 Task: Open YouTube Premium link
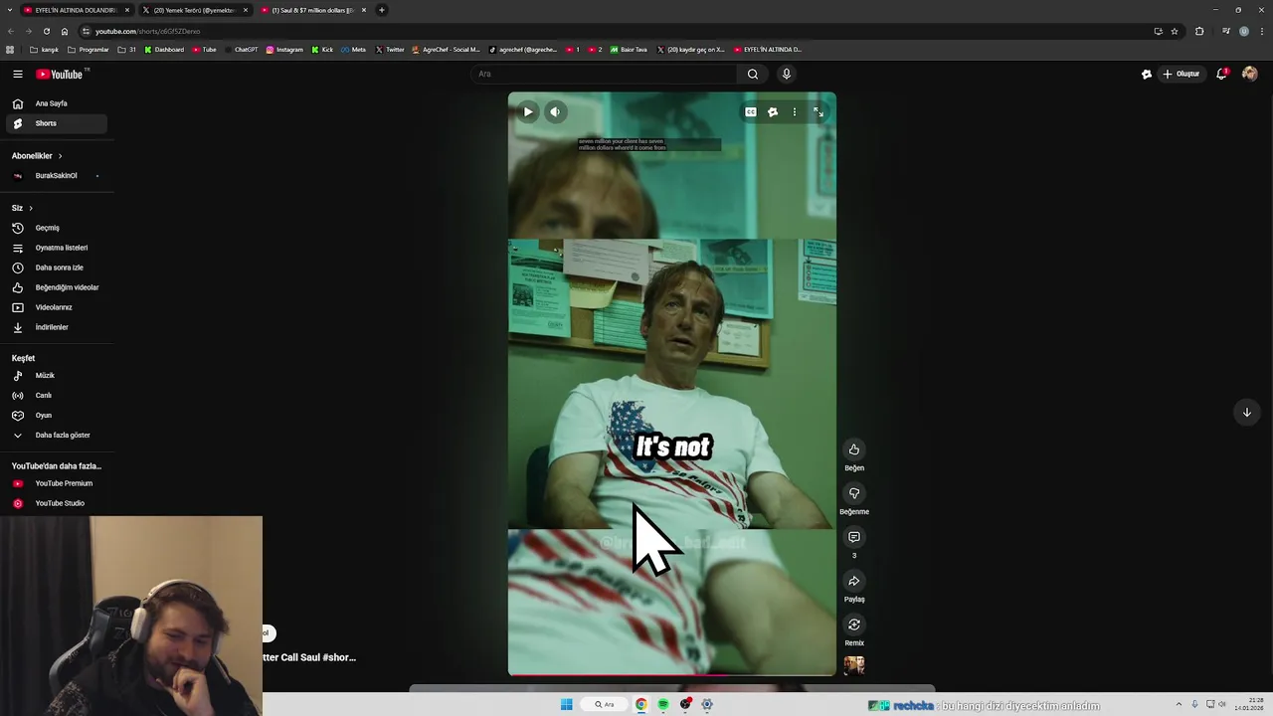57,483
